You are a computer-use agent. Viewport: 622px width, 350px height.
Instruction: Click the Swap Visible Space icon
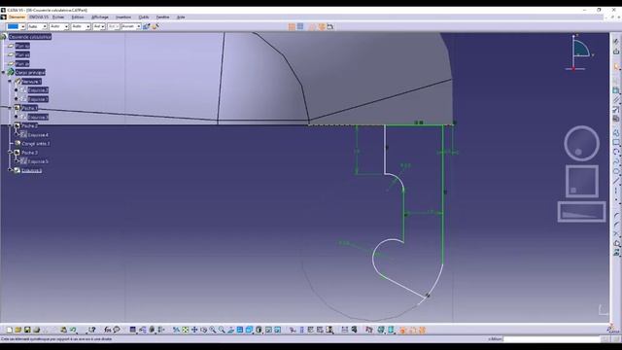(x=278, y=330)
